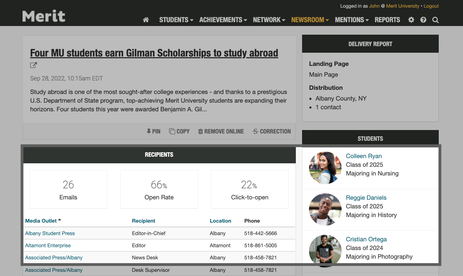This screenshot has width=463, height=276.
Task: Open the NETWORK dropdown menu
Action: point(269,20)
